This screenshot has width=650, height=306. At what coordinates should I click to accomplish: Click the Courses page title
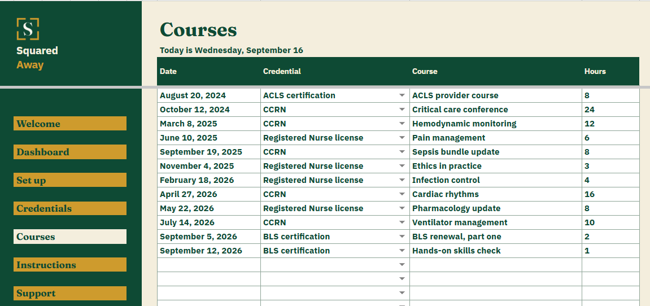(198, 29)
